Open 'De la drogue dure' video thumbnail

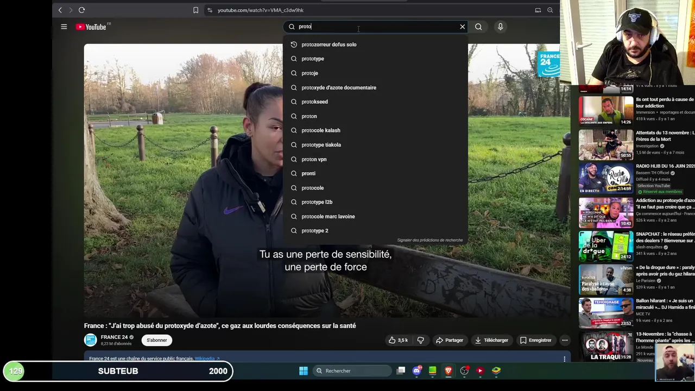[x=606, y=279]
